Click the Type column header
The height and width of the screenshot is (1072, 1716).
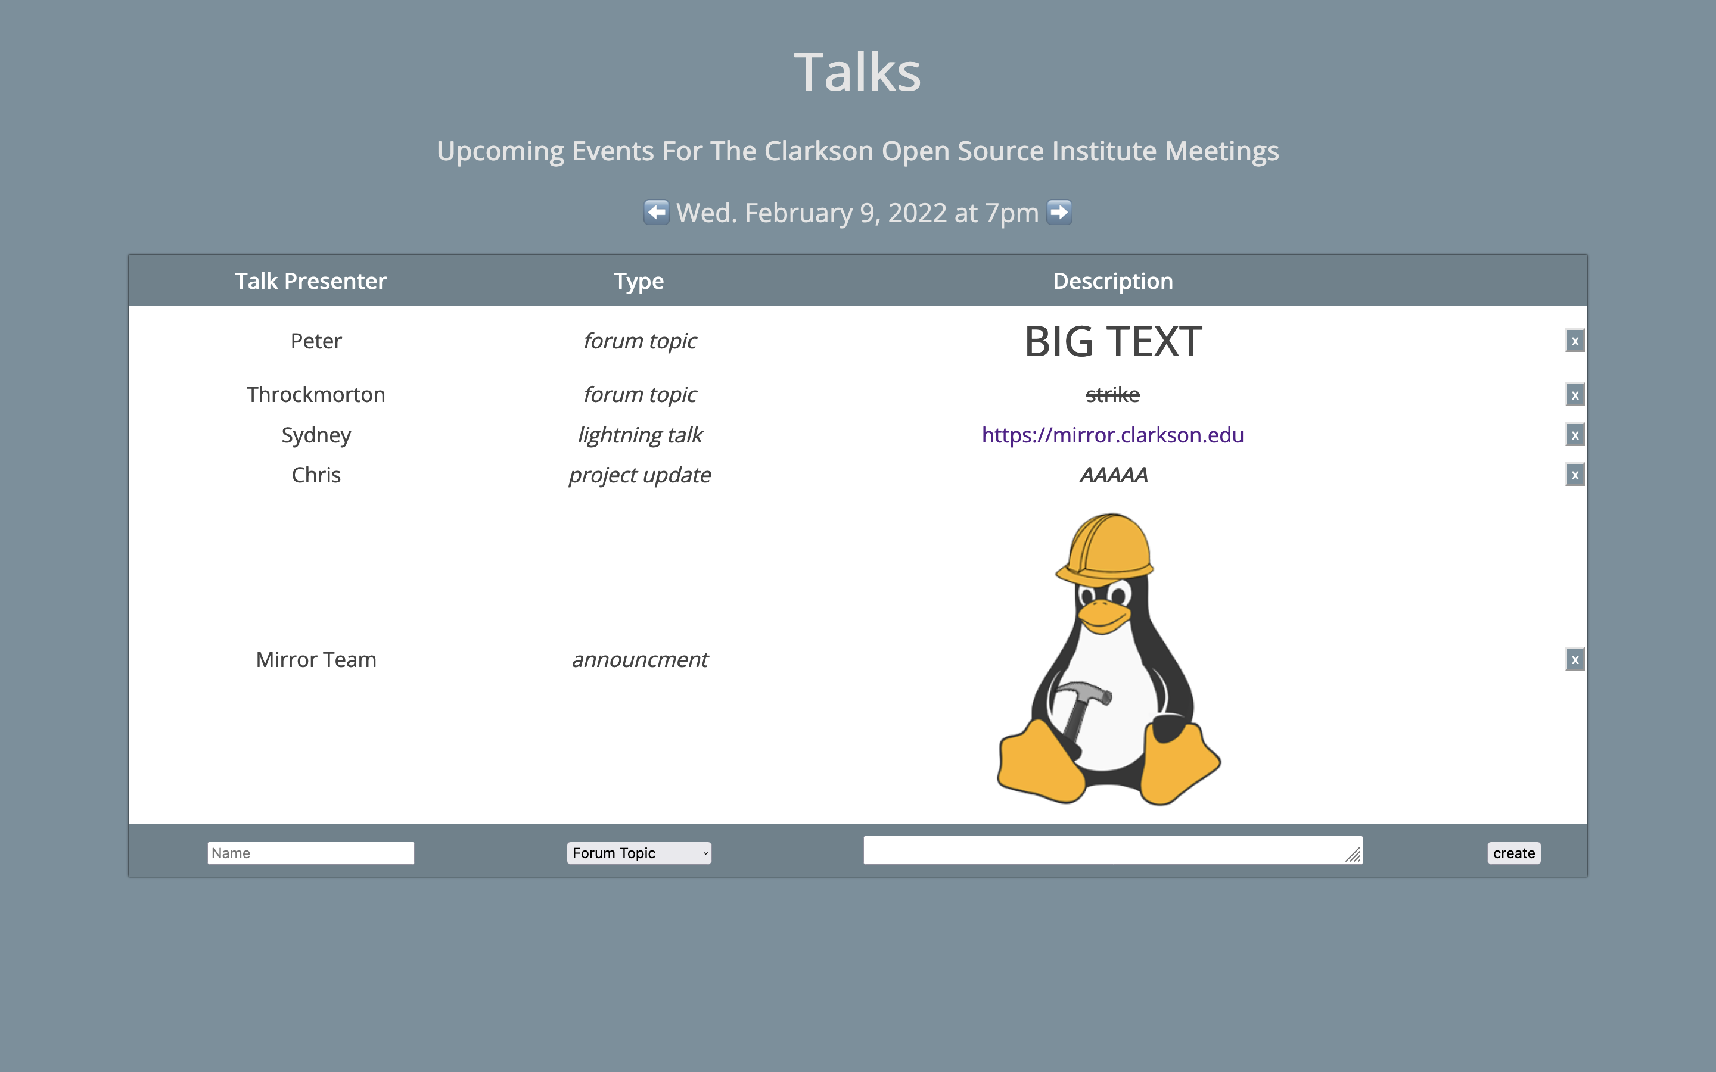coord(638,281)
